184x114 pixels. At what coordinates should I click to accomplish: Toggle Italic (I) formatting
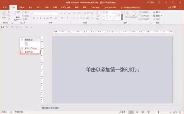(37, 18)
